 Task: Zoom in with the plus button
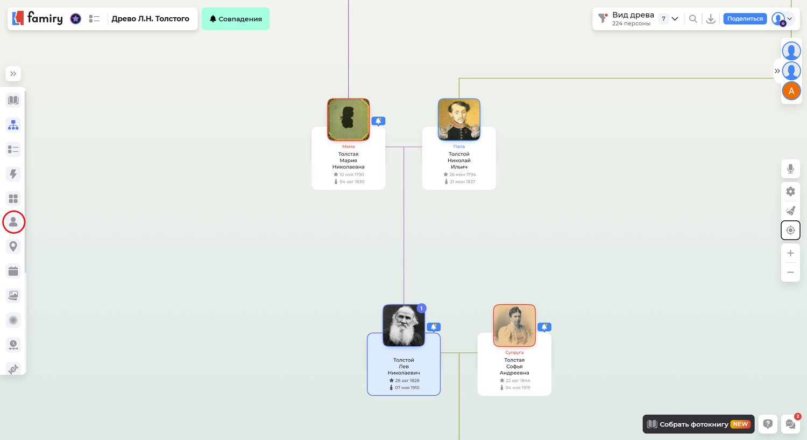tap(790, 253)
